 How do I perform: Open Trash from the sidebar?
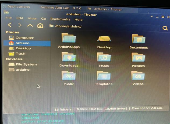(20, 54)
